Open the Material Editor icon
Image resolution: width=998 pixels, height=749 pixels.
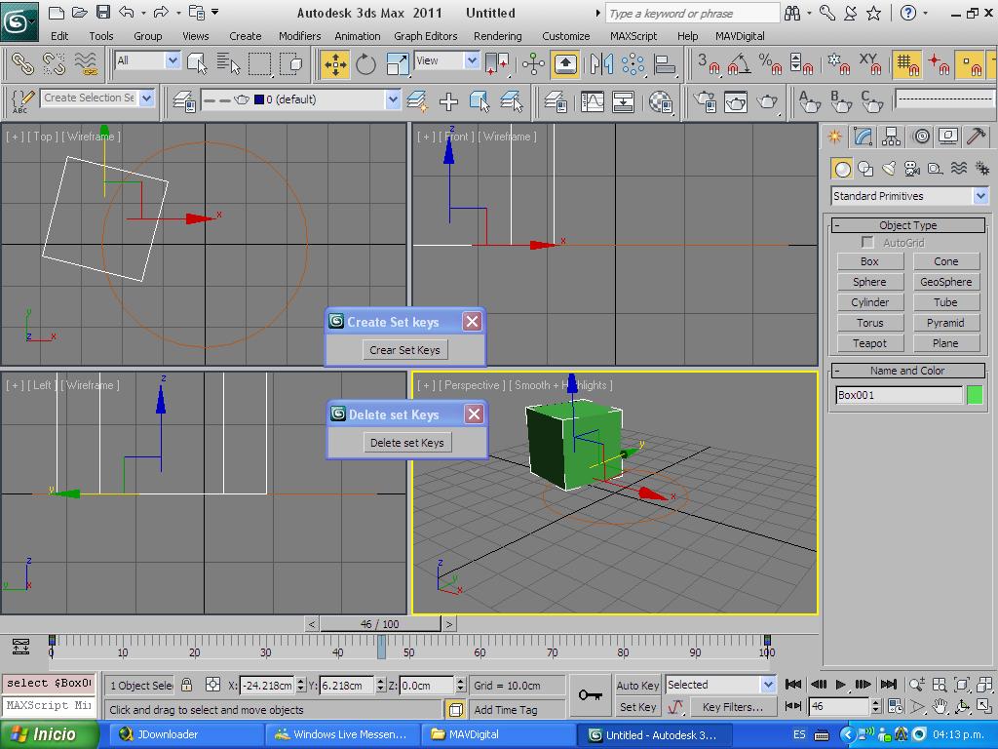pos(661,101)
